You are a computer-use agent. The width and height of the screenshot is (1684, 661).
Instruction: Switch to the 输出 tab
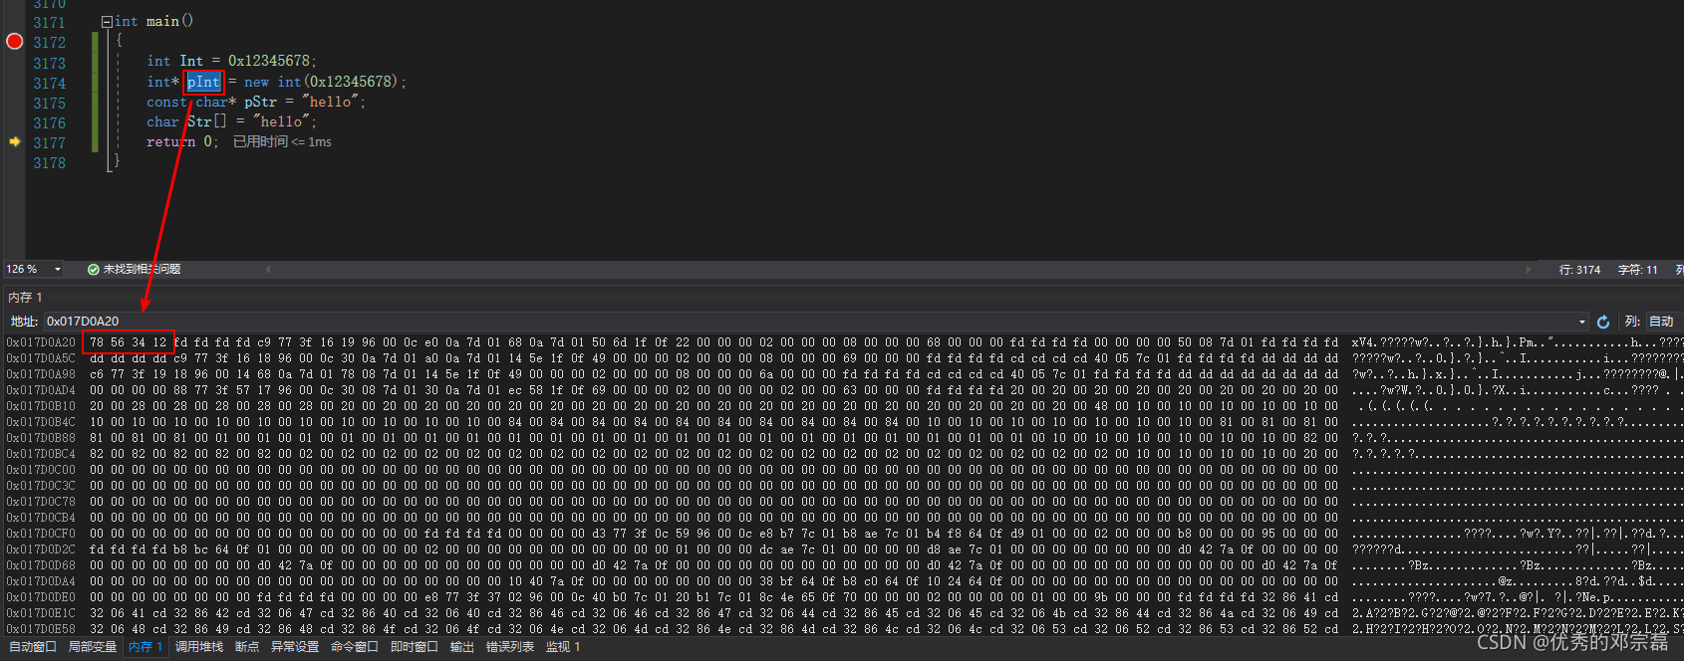pyautogui.click(x=462, y=647)
